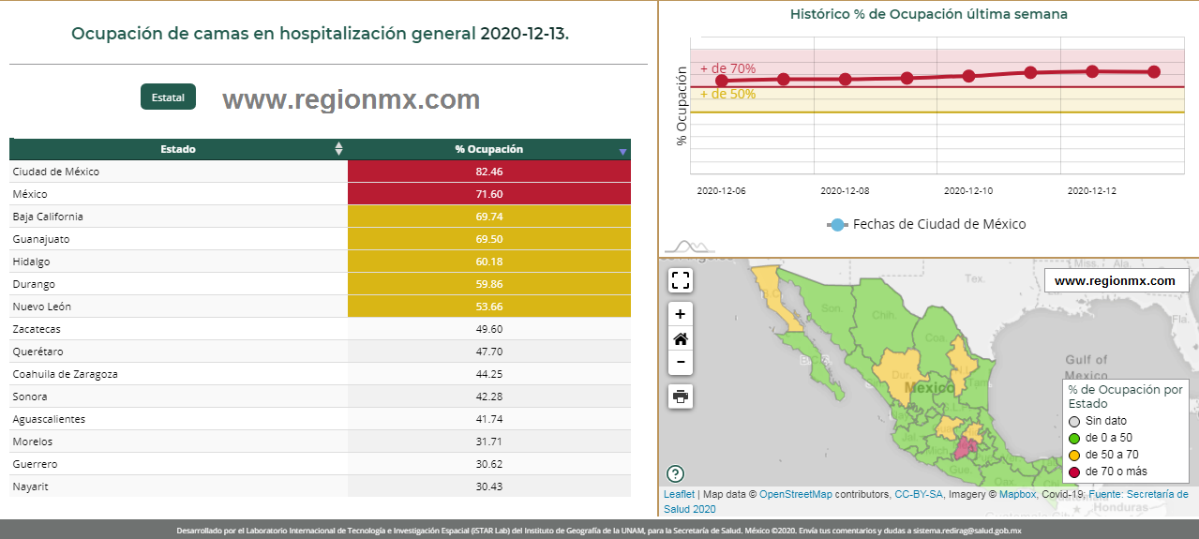Click the map fullscreen icon

point(681,280)
